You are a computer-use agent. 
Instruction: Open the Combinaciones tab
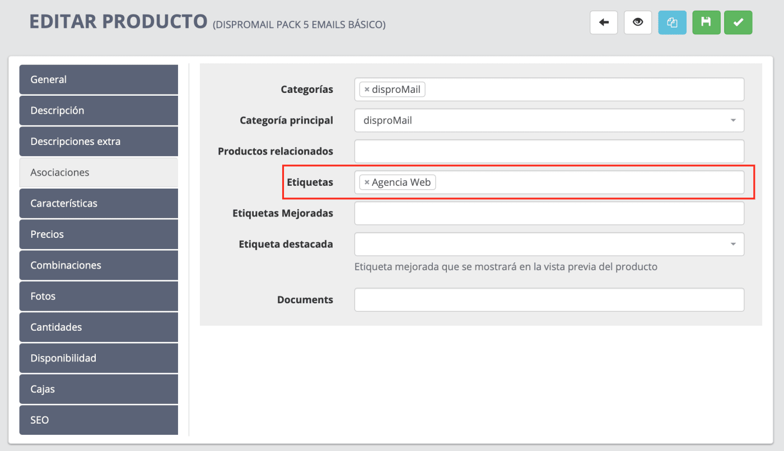click(x=99, y=265)
